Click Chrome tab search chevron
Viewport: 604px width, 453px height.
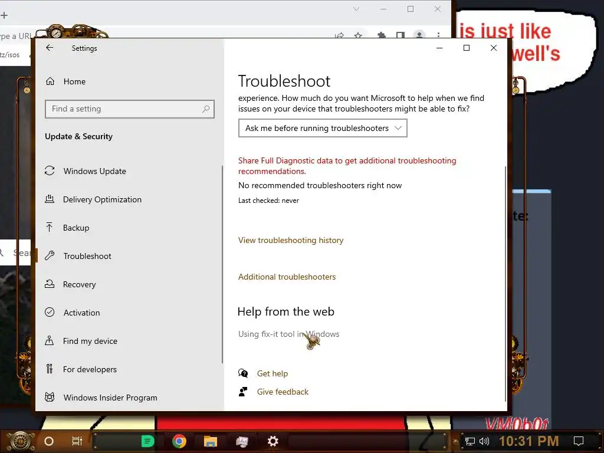coord(356,9)
